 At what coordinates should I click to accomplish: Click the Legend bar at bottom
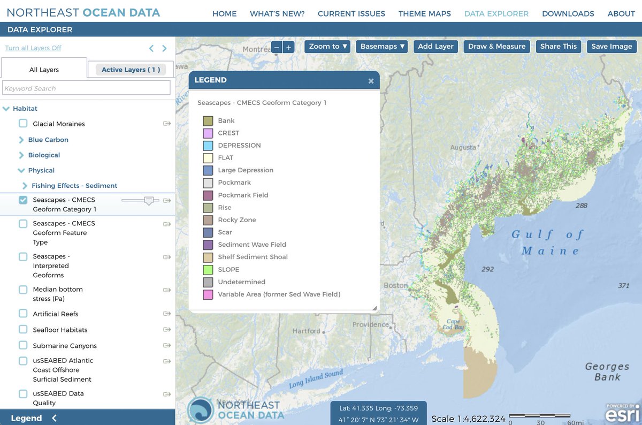click(87, 418)
